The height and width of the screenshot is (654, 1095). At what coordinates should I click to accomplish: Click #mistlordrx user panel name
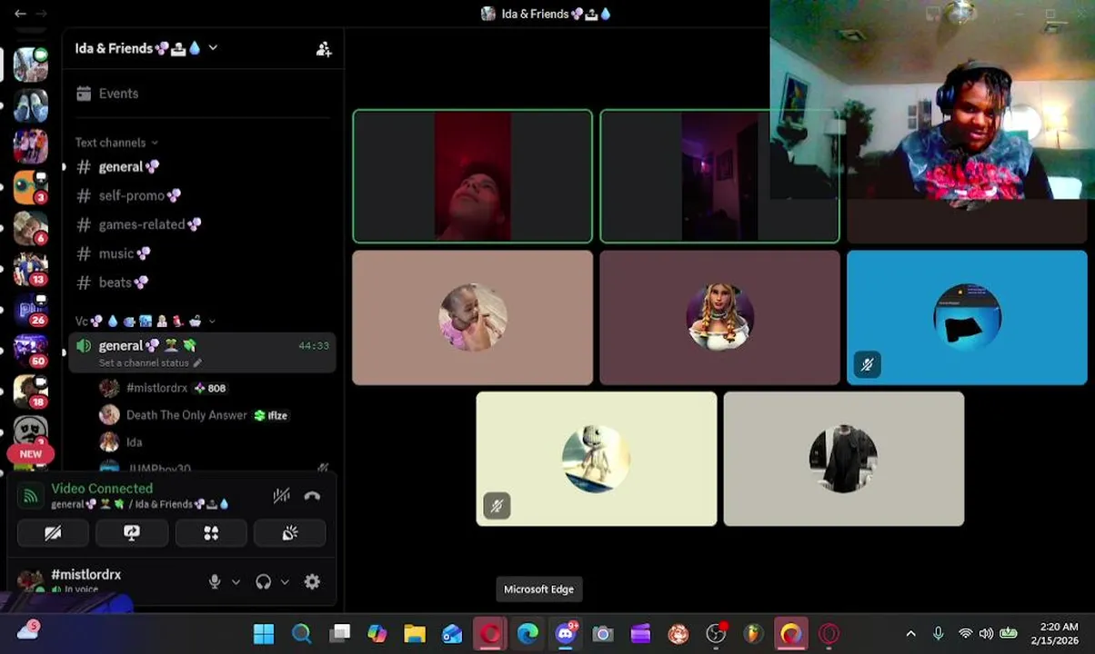[x=86, y=575]
